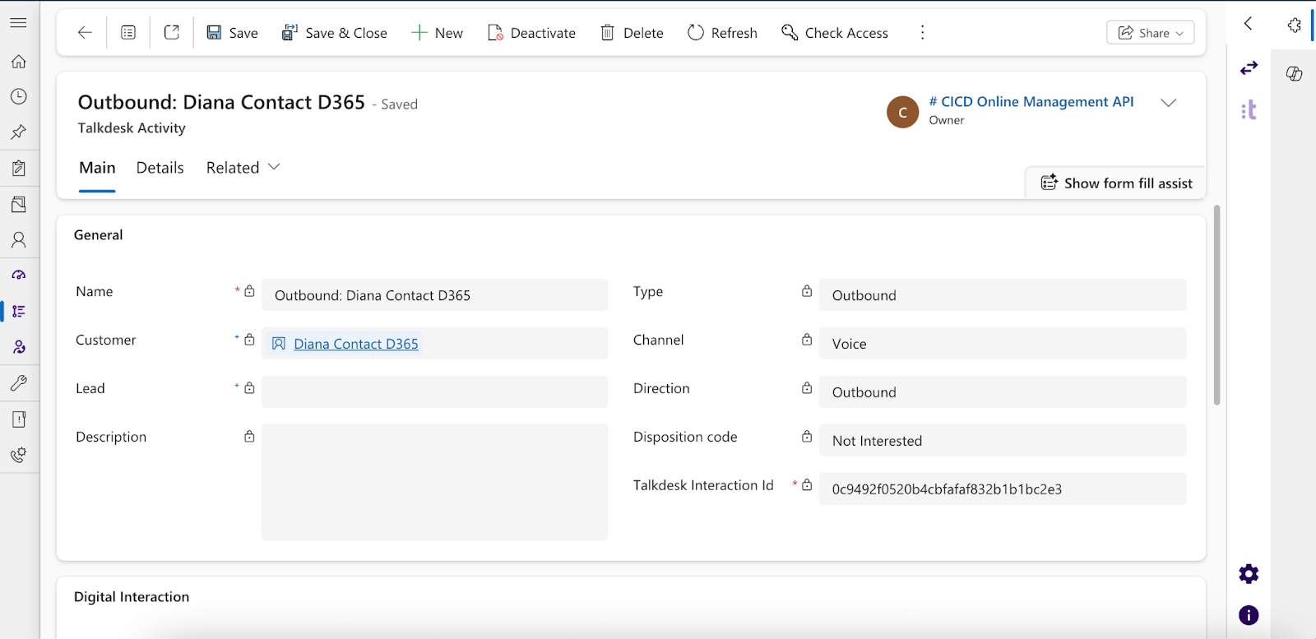Click the Direction field showing Outbound

coord(1003,392)
